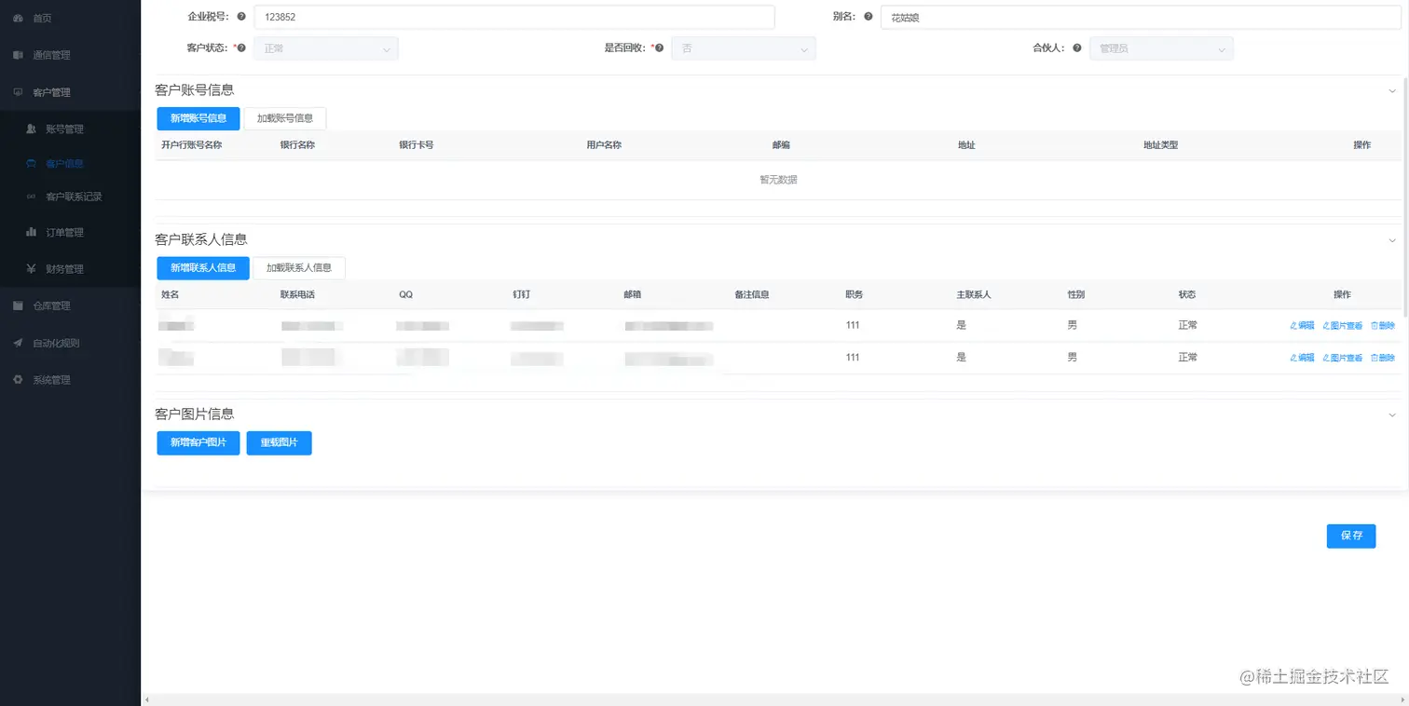1409x706 pixels.
Task: Click the 新增客户图片 button
Action: (198, 442)
